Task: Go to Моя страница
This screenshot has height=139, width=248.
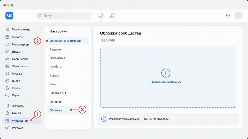Action: pos(21,29)
